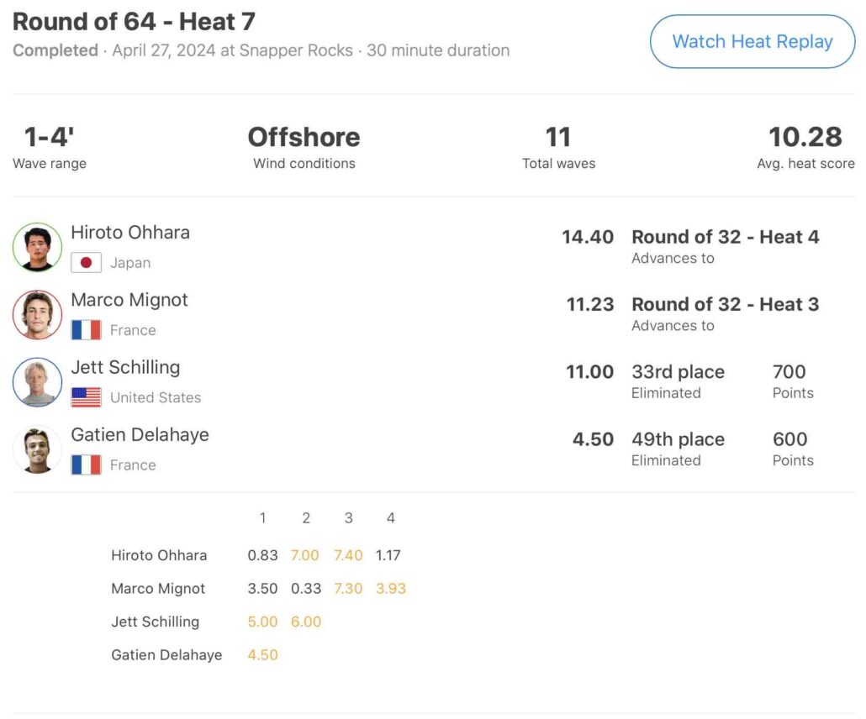Click Hiroto Ohhara's profile photo

pos(38,247)
